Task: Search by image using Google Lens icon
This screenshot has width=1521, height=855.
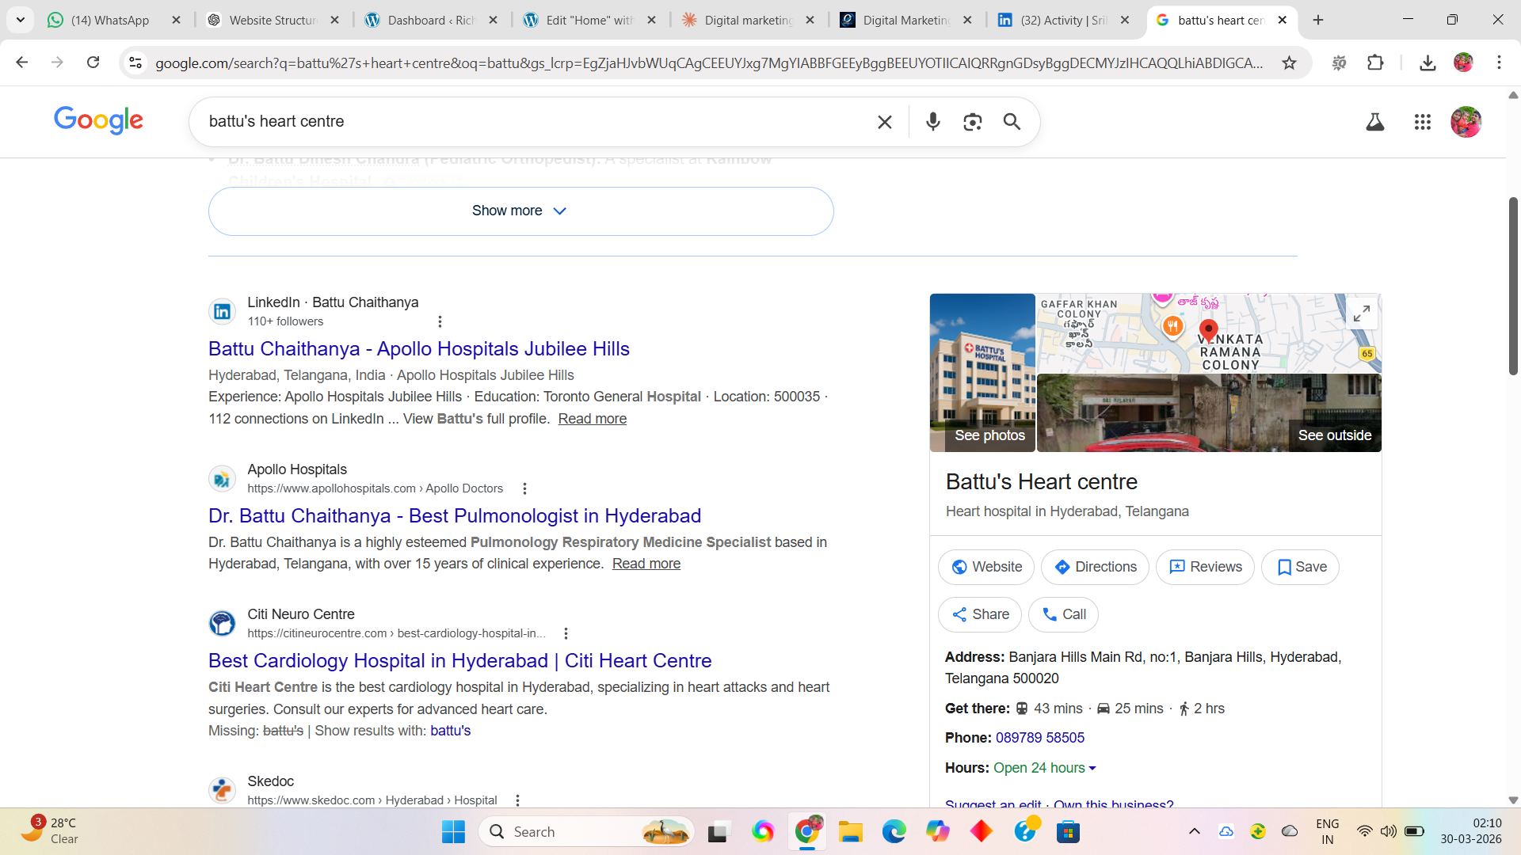Action: tap(972, 122)
